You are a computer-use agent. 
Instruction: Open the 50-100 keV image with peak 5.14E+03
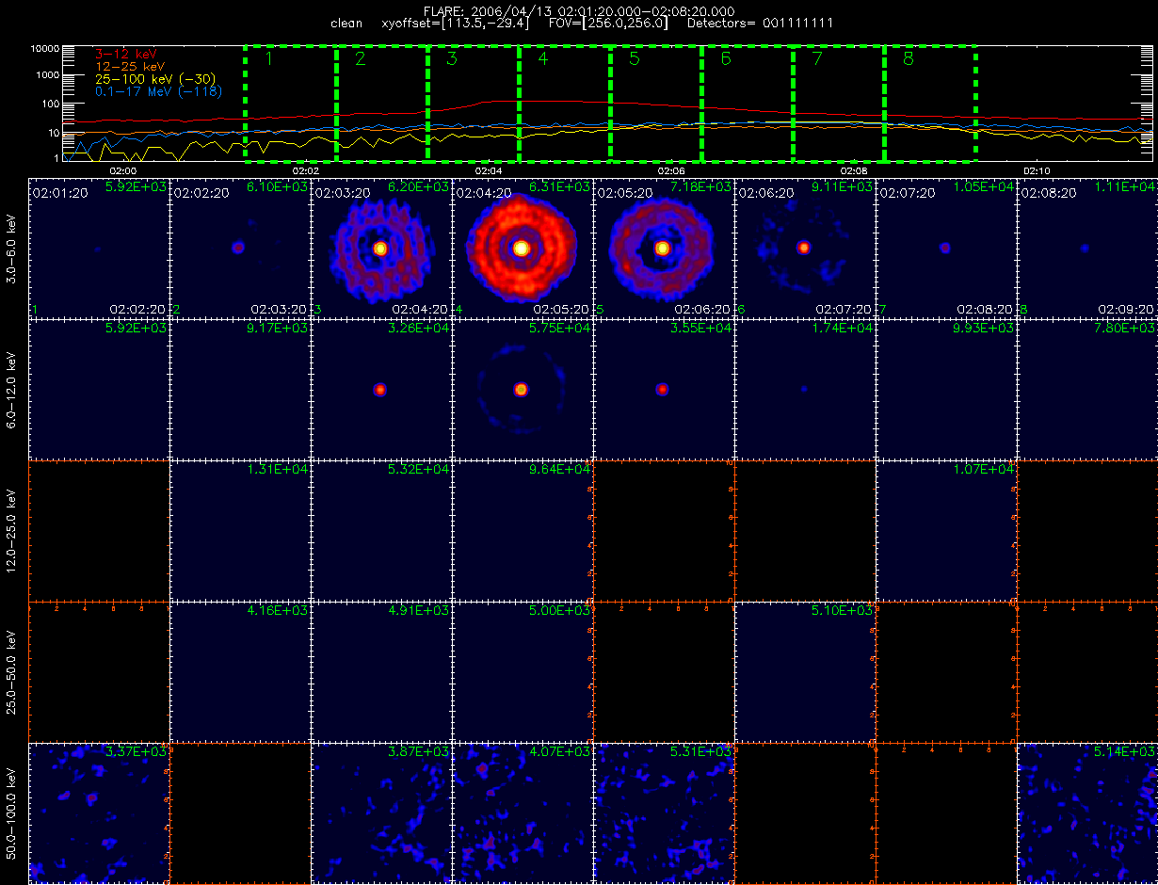(1087, 813)
